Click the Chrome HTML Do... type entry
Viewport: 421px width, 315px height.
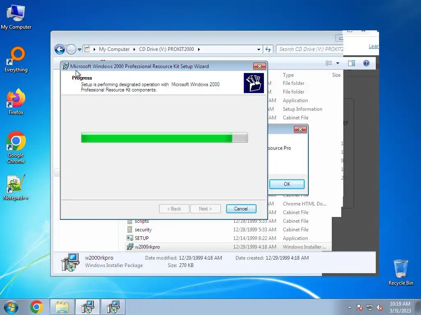305,204
